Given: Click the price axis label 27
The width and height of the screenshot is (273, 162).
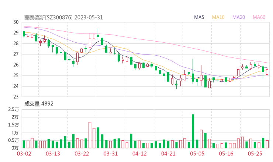Looking at the screenshot, I should tap(16, 54).
